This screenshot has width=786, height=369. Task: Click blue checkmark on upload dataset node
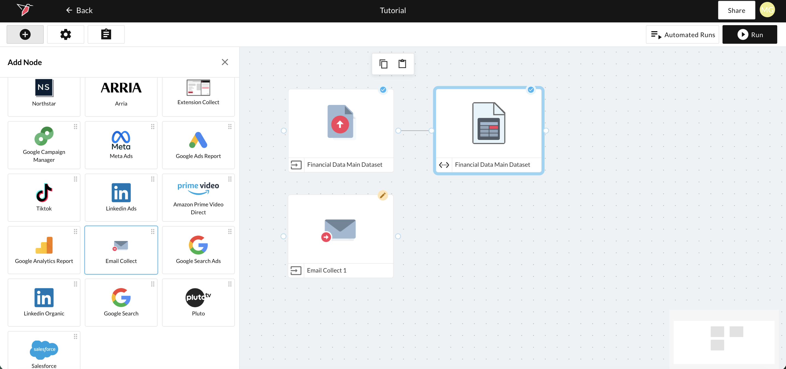[x=383, y=90]
